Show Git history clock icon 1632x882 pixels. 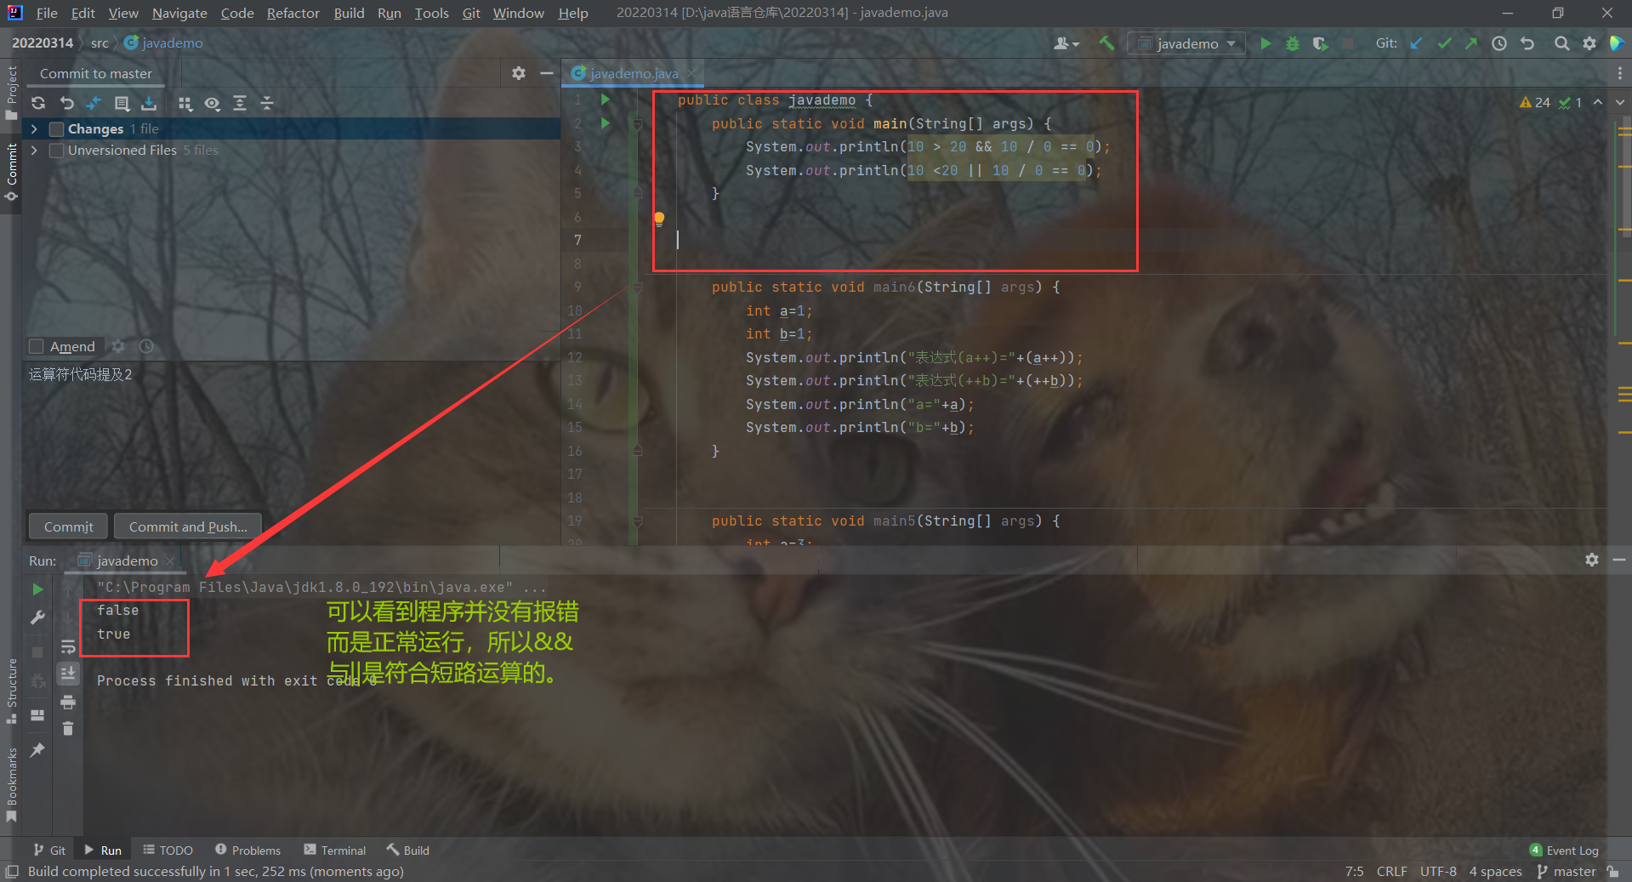pyautogui.click(x=1499, y=43)
